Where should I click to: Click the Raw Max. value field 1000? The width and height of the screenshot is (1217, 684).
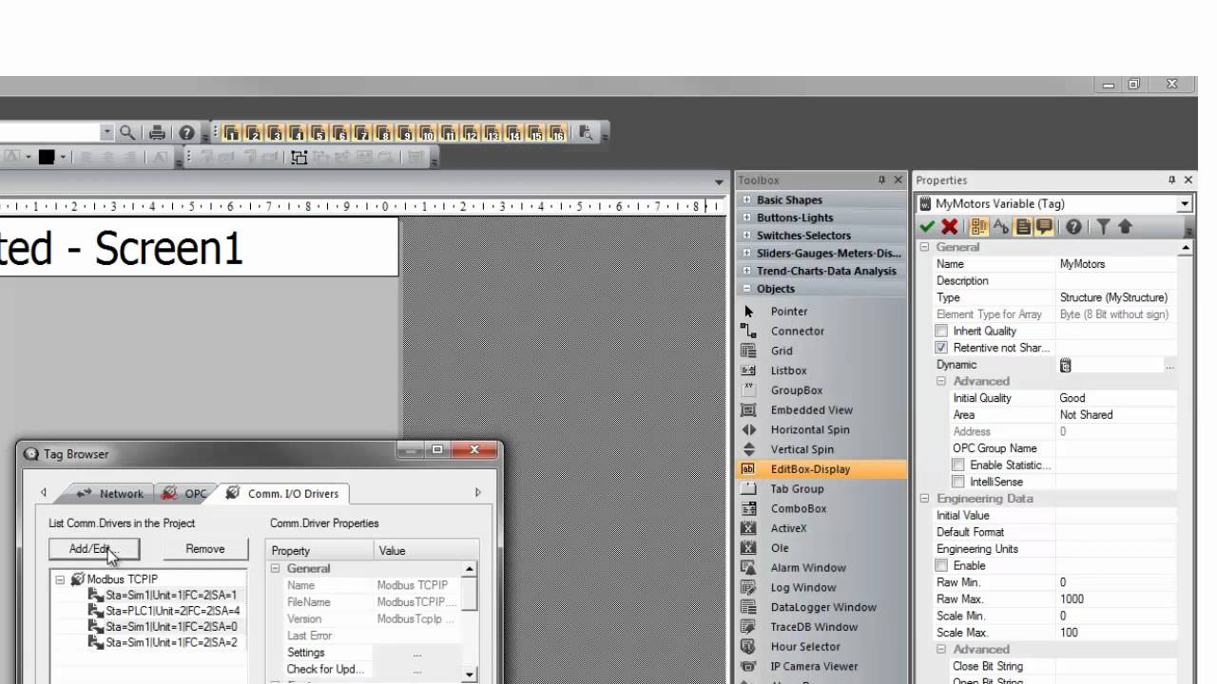coord(1116,599)
